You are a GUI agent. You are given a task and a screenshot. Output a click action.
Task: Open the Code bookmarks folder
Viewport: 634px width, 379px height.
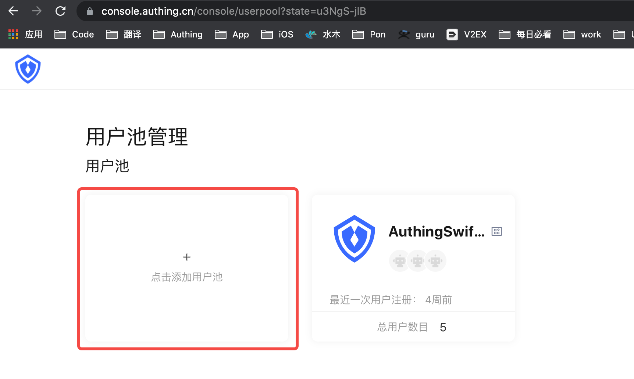click(x=74, y=35)
